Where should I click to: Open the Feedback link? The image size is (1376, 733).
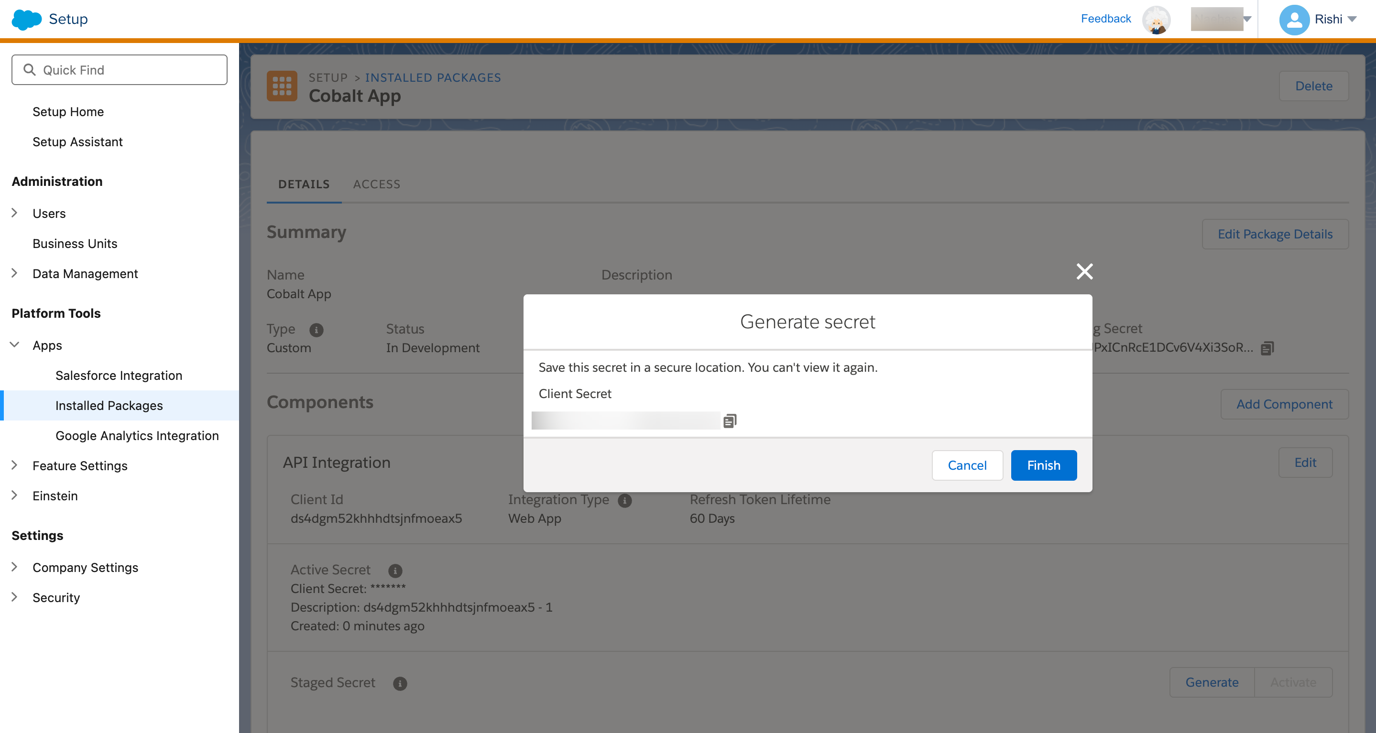tap(1105, 19)
